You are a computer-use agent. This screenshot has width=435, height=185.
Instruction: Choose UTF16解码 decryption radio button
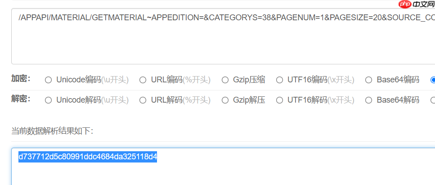[x=279, y=100]
